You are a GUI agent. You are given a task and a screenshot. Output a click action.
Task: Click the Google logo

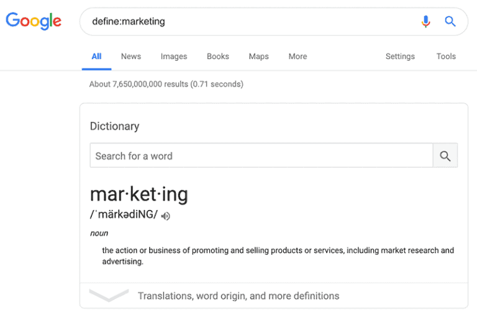pyautogui.click(x=34, y=21)
